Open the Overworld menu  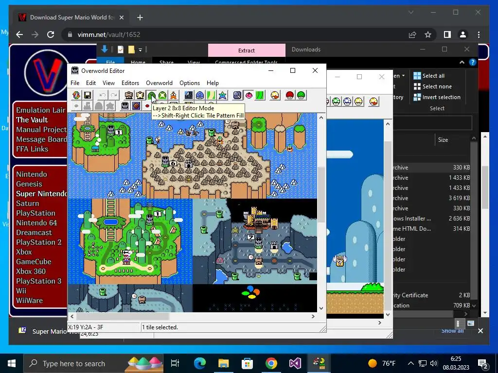click(159, 83)
